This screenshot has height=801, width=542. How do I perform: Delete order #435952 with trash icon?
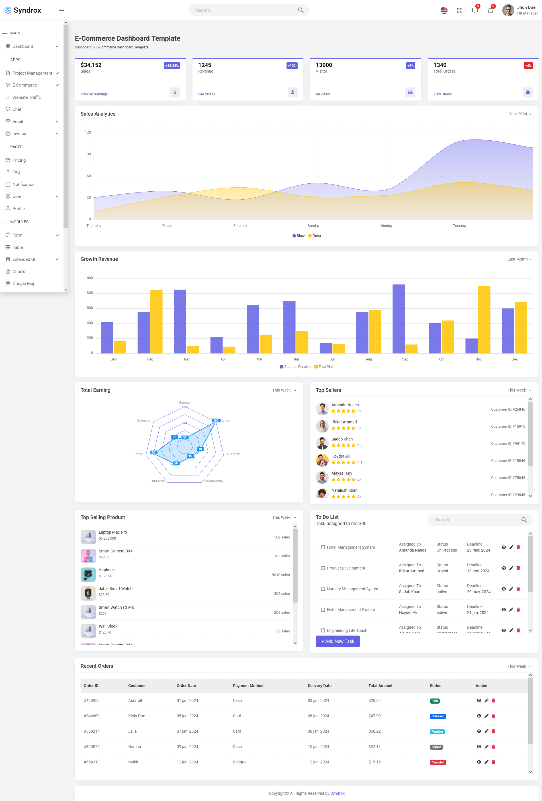(493, 700)
